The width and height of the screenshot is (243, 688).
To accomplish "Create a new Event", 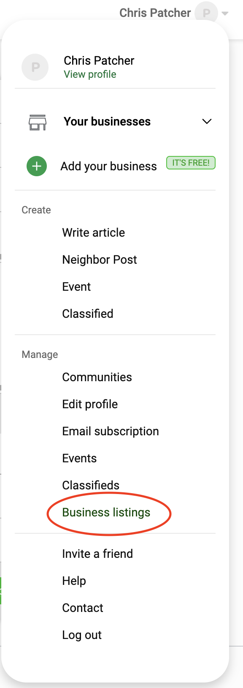I will point(76,287).
